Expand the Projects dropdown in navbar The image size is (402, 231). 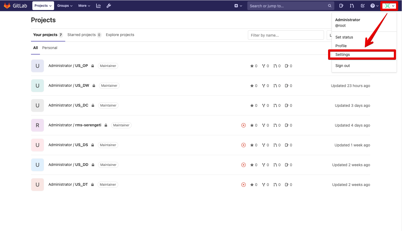[x=43, y=6]
